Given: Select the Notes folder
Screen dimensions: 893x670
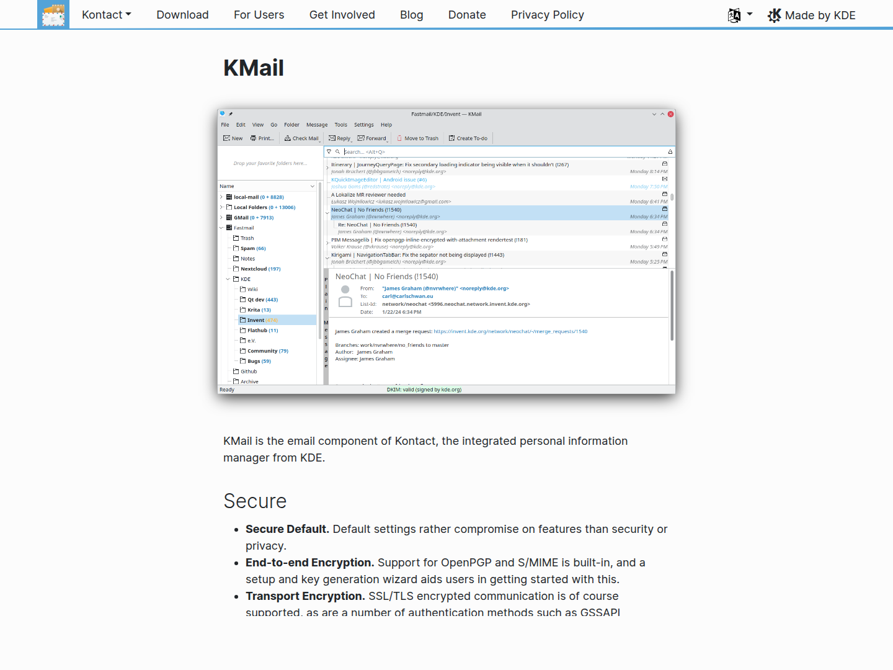Looking at the screenshot, I should (x=244, y=259).
